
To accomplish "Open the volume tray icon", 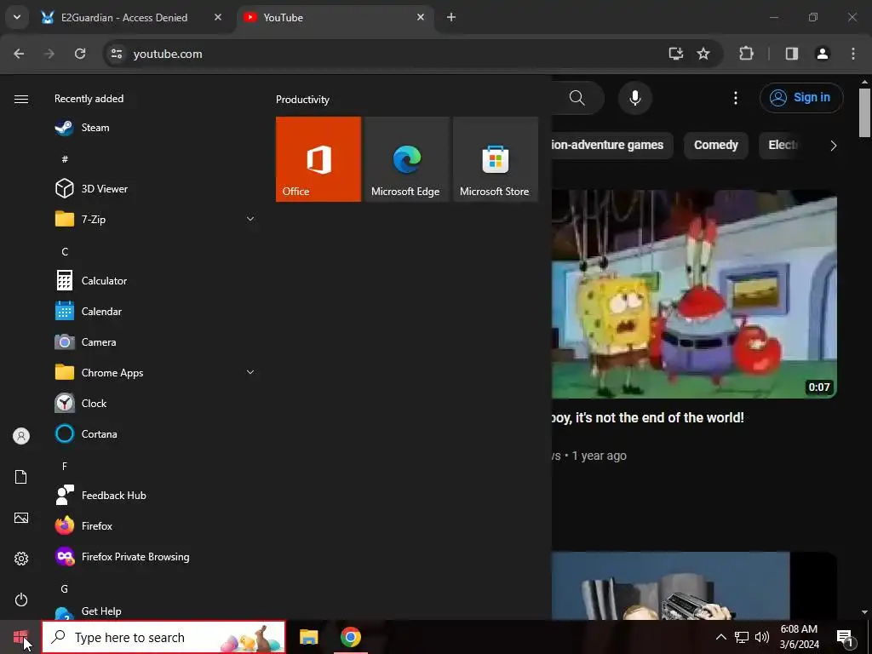I will 762,637.
